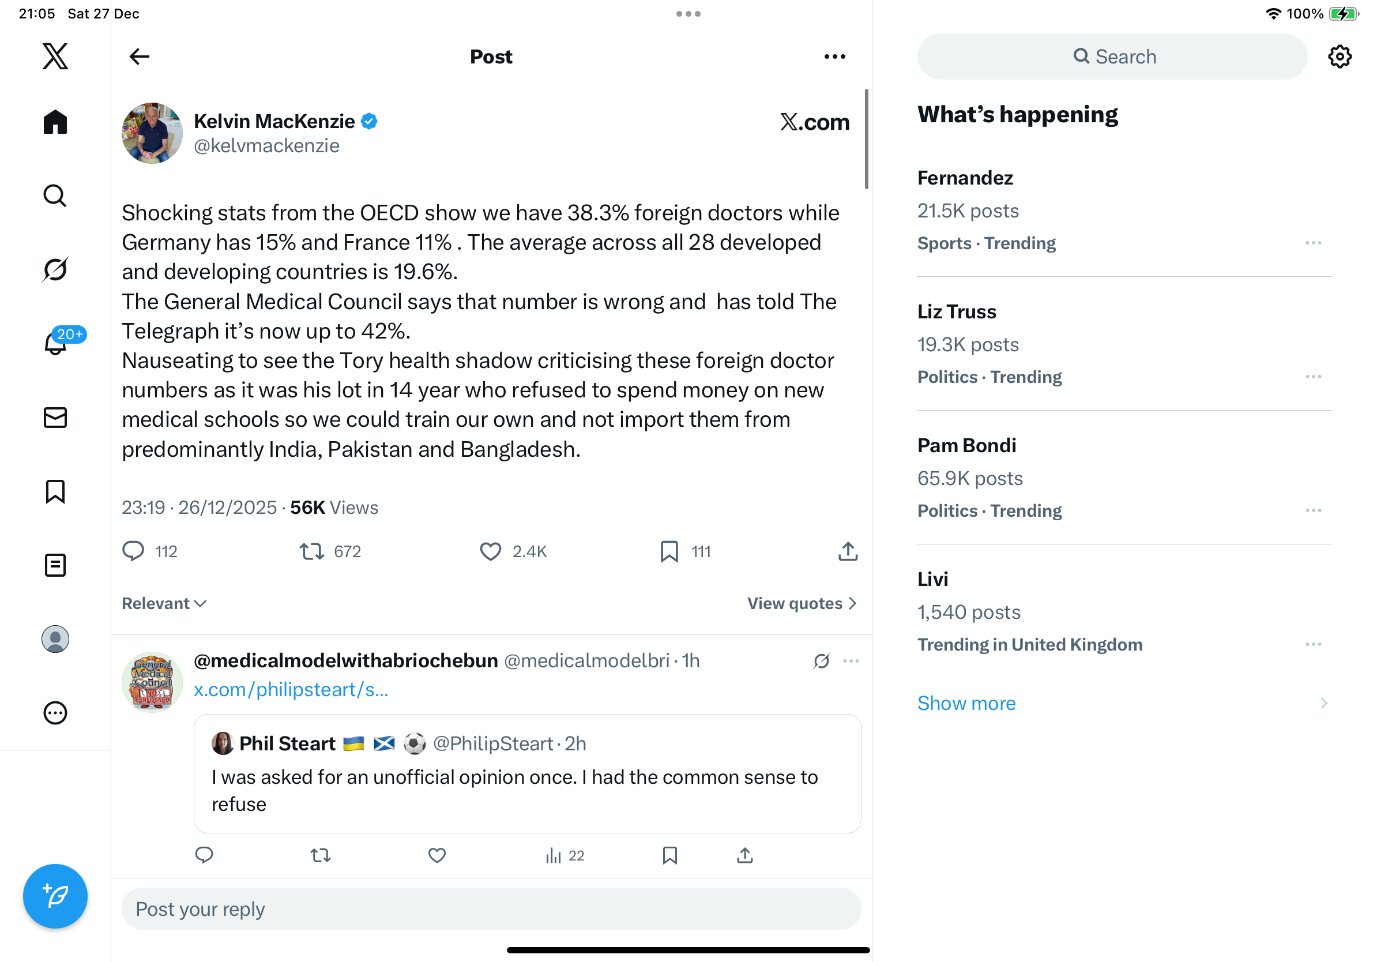The height and width of the screenshot is (962, 1377).
Task: Open options for Liz Truss trend
Action: click(1313, 377)
